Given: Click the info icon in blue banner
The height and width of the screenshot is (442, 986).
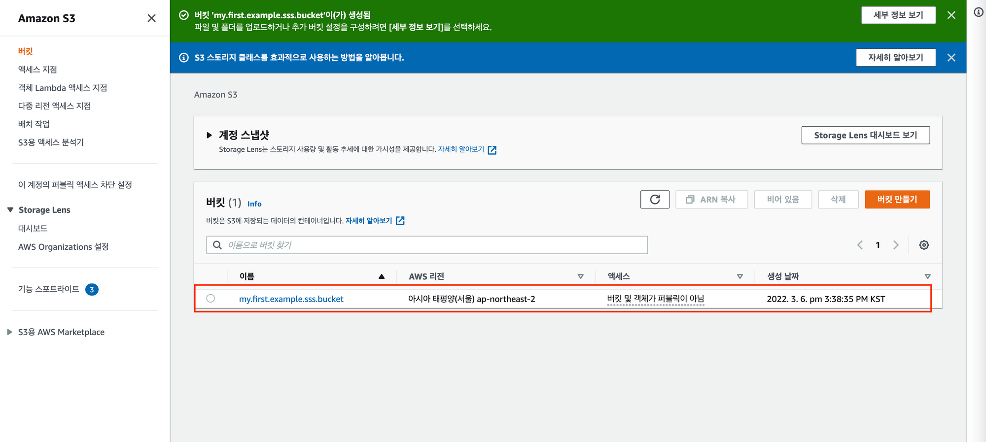Looking at the screenshot, I should [184, 58].
